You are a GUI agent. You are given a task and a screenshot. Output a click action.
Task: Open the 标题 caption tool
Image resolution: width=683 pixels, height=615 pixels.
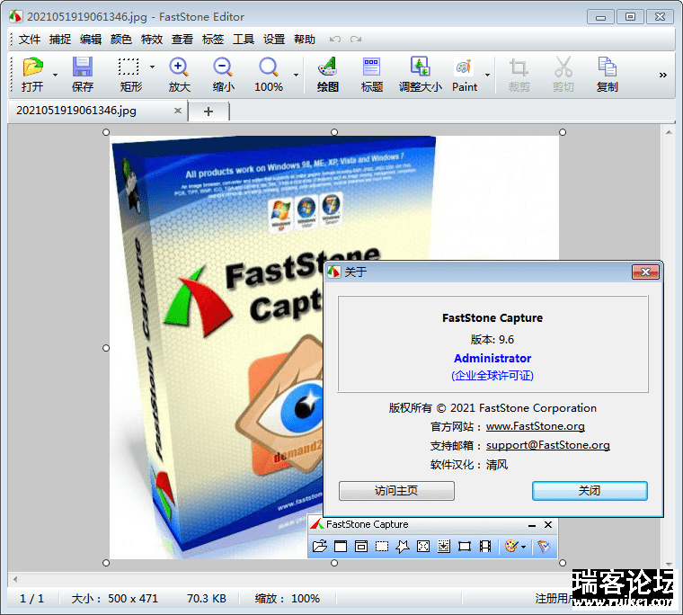[x=371, y=67]
